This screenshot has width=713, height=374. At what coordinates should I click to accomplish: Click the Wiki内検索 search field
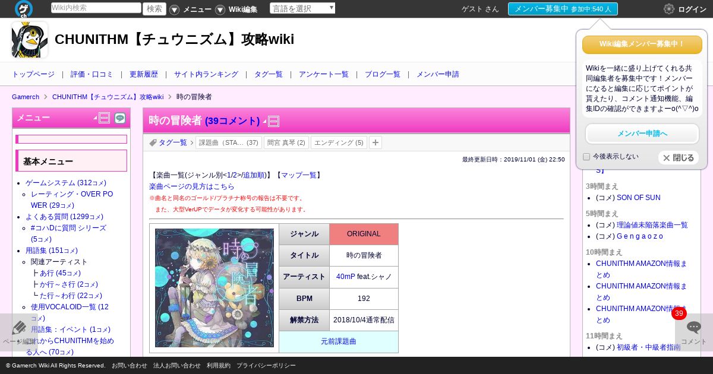coord(96,8)
